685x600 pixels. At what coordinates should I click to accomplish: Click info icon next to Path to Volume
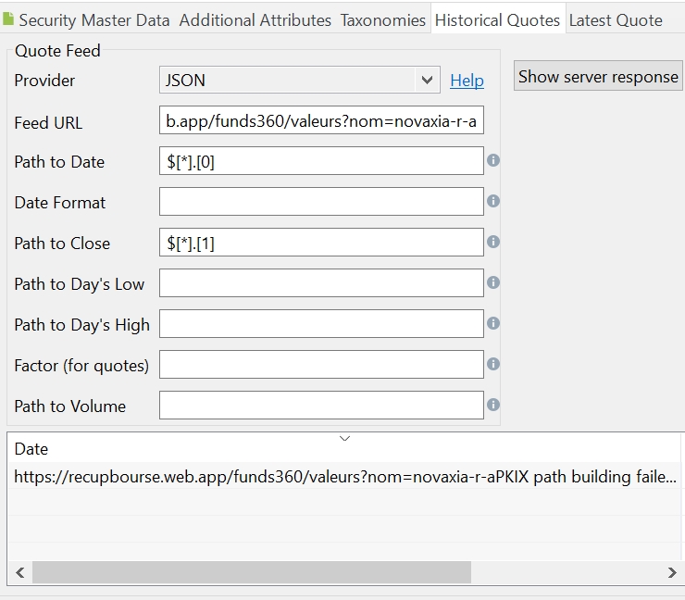point(493,405)
